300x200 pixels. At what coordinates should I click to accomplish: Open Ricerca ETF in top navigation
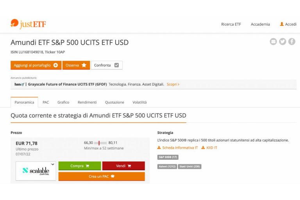[231, 24]
